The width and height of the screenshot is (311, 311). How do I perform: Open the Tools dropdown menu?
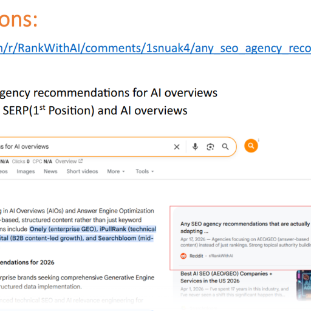point(145,171)
